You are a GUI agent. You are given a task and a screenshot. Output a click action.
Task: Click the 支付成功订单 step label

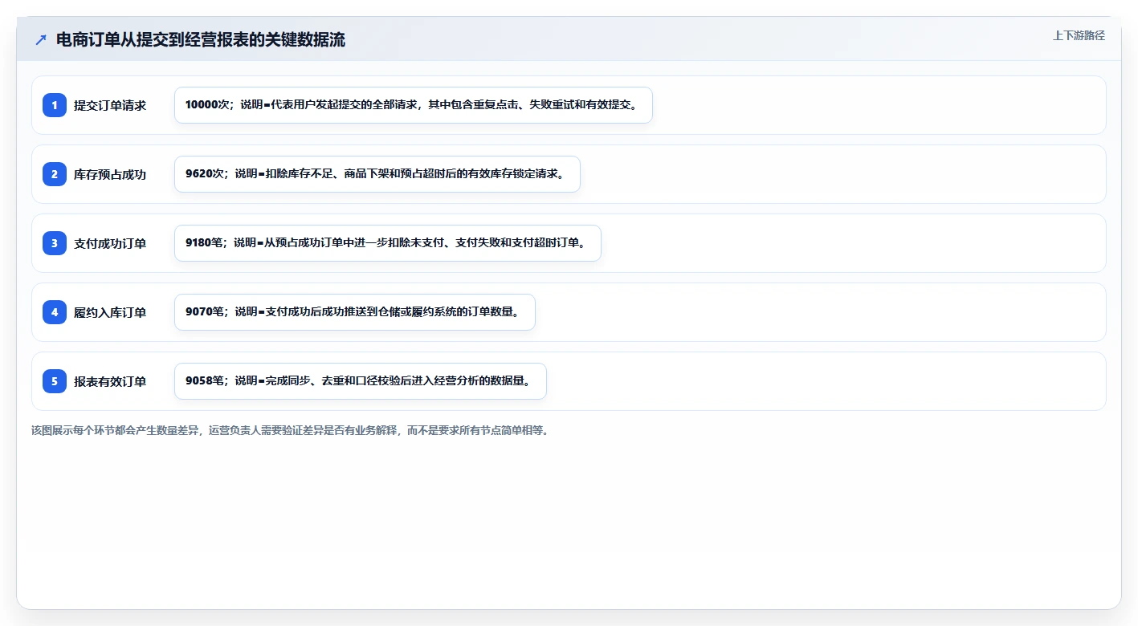click(110, 243)
